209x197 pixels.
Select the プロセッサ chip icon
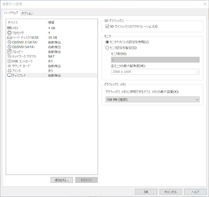(x=9, y=33)
